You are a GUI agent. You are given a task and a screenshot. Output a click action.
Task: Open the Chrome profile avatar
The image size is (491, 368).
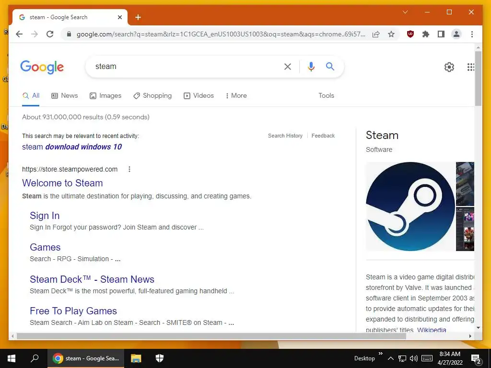[456, 34]
